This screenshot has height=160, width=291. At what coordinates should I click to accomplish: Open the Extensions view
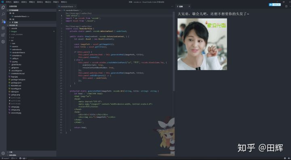pos(3,35)
